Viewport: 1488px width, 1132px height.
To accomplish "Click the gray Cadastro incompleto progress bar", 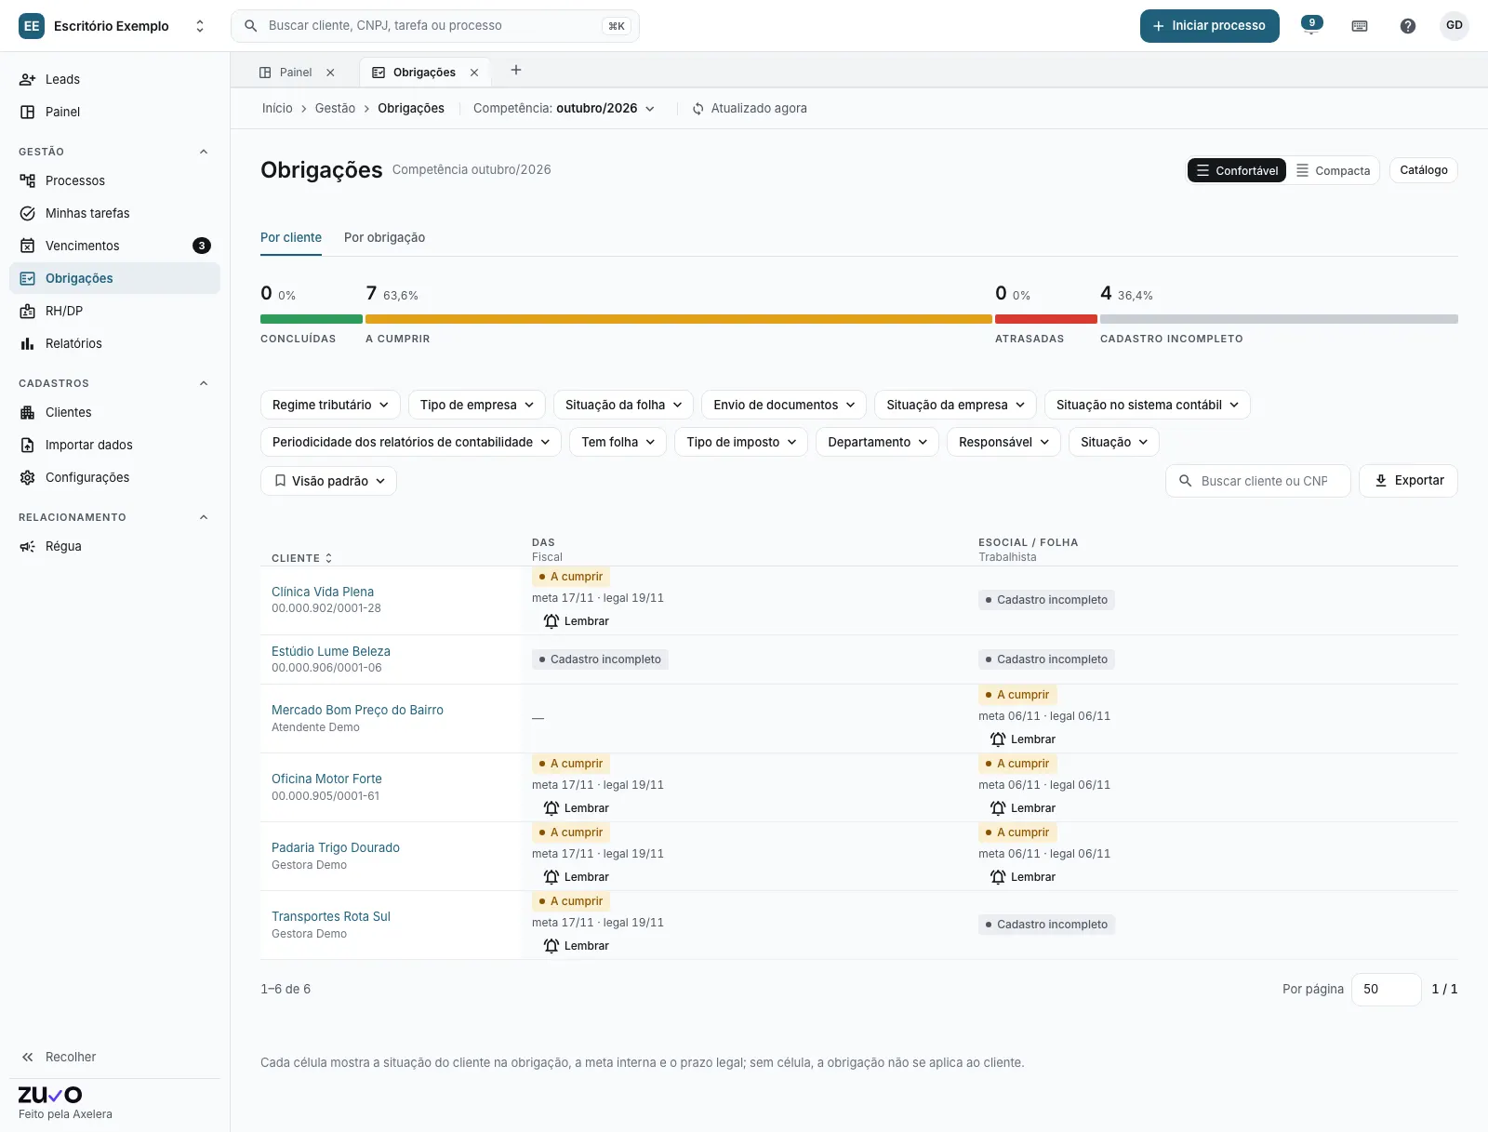I will pos(1279,319).
